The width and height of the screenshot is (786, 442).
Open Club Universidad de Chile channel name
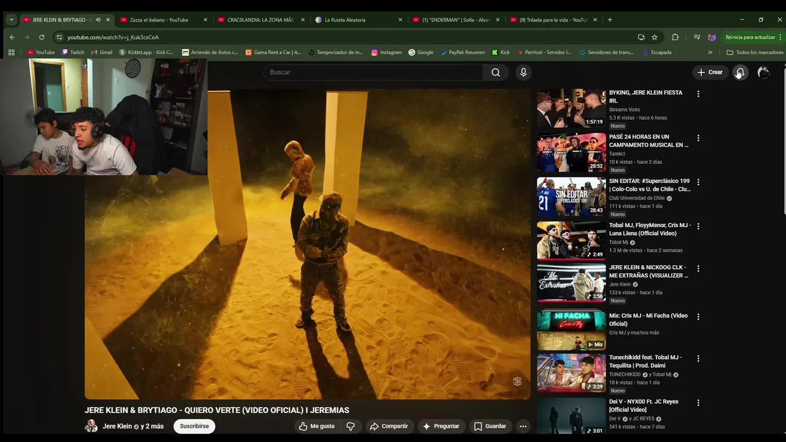[x=637, y=198]
